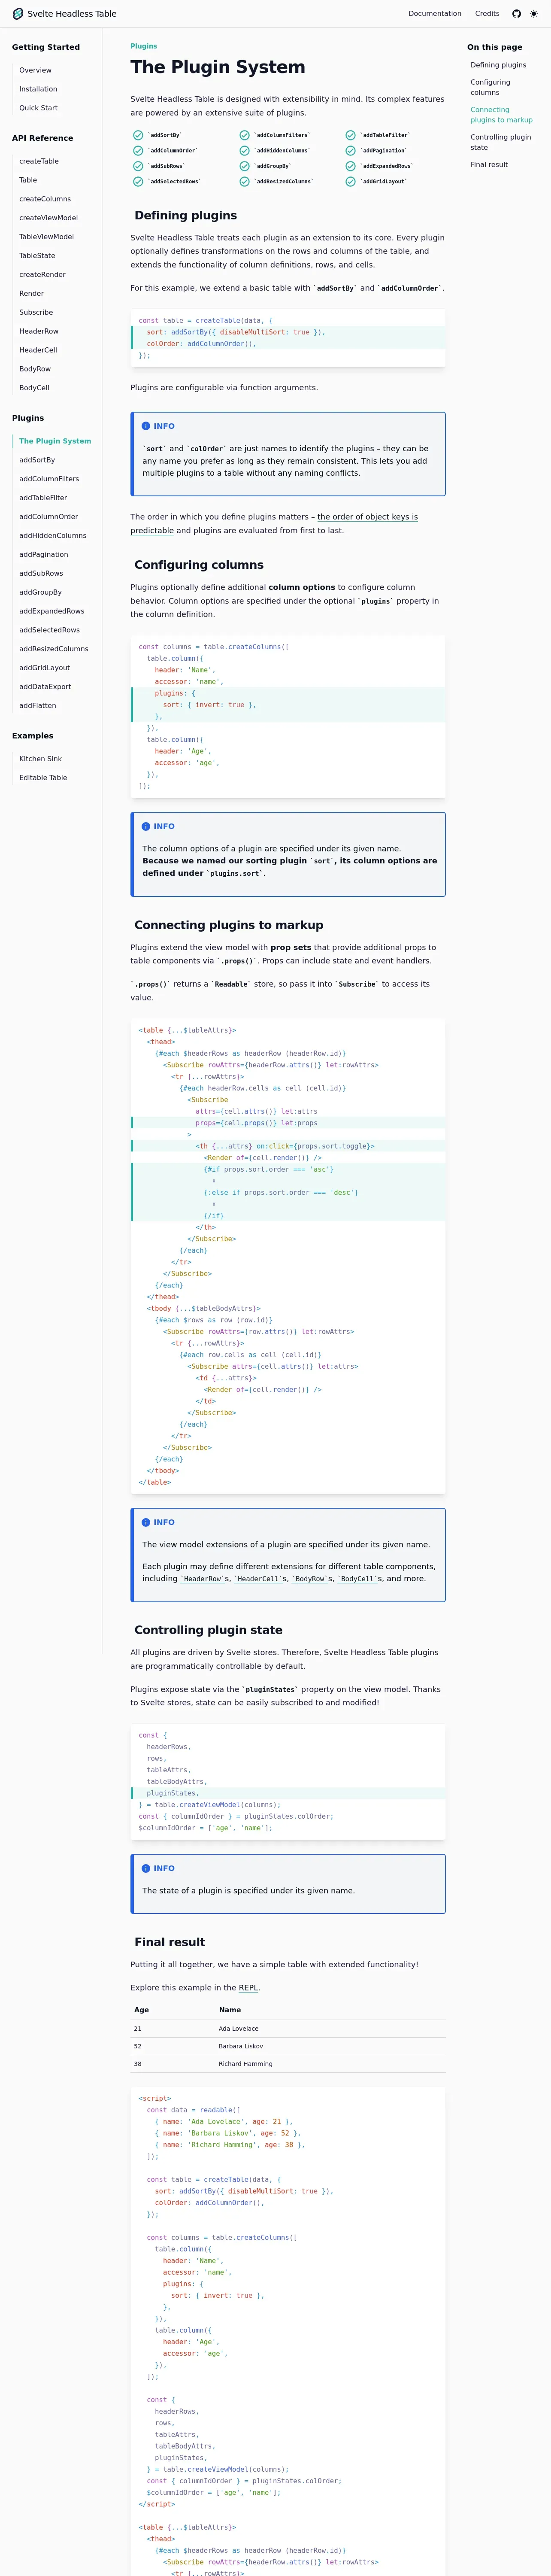
Task: Open the Documentation nav link
Action: (x=435, y=14)
